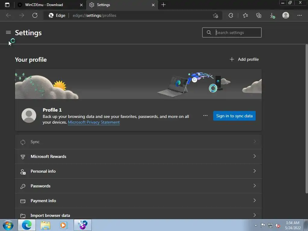Close the Settings tab
This screenshot has height=231, width=308.
click(153, 5)
